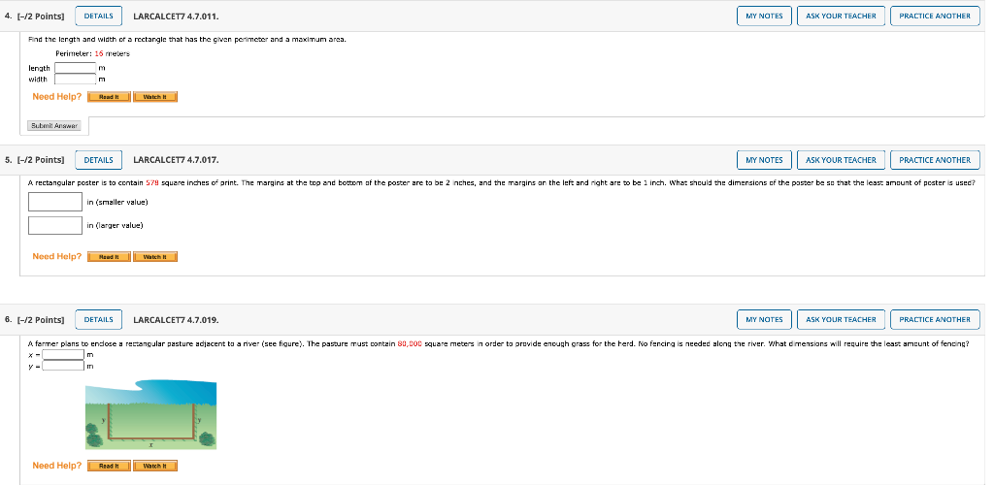Viewport: 994px width, 485px height.
Task: Click the red 578 value in question 5
Action: (x=152, y=183)
